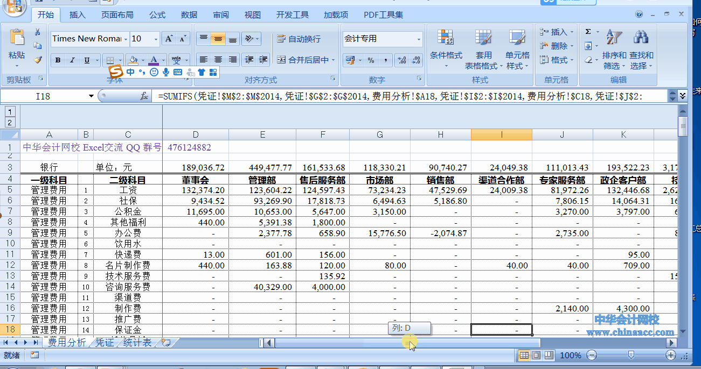This screenshot has width=701, height=369.
Task: Select cell D5 containing 132,374.20
Action: pos(196,190)
